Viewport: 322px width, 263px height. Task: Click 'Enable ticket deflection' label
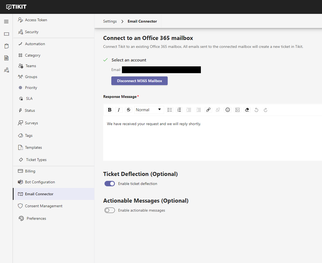[x=137, y=184]
